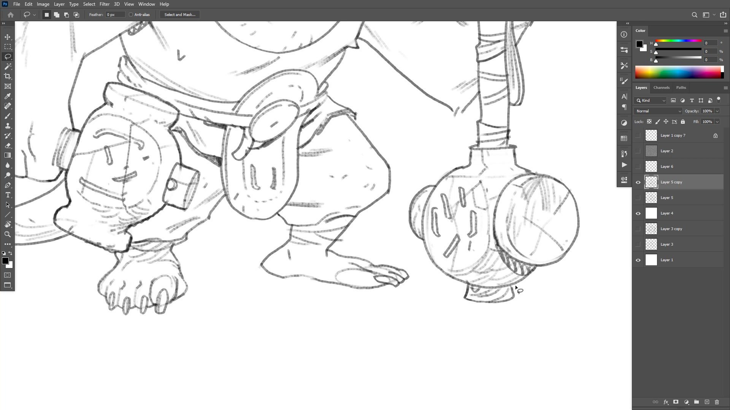Viewport: 730px width, 410px height.
Task: Expand the Opacity value dropdown arrow
Action: 717,111
